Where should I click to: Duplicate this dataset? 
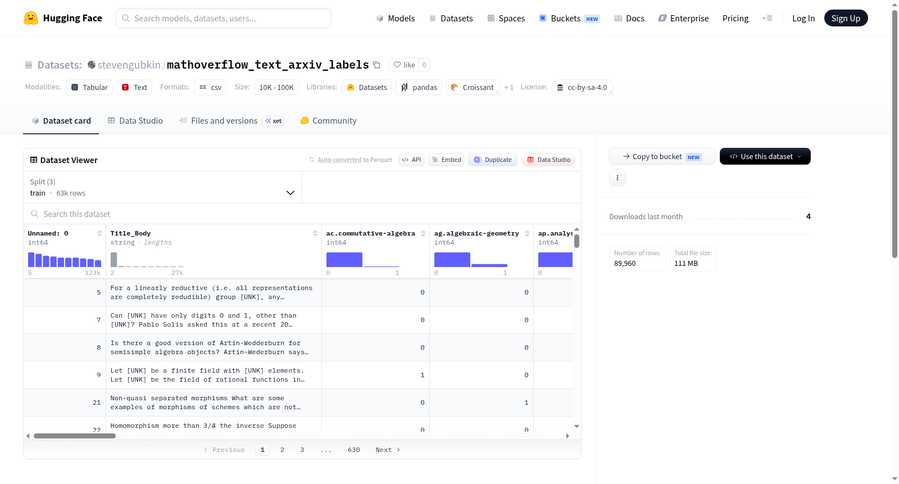(493, 160)
